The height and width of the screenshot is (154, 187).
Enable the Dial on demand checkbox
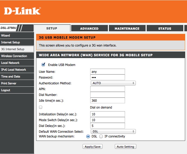41,107
